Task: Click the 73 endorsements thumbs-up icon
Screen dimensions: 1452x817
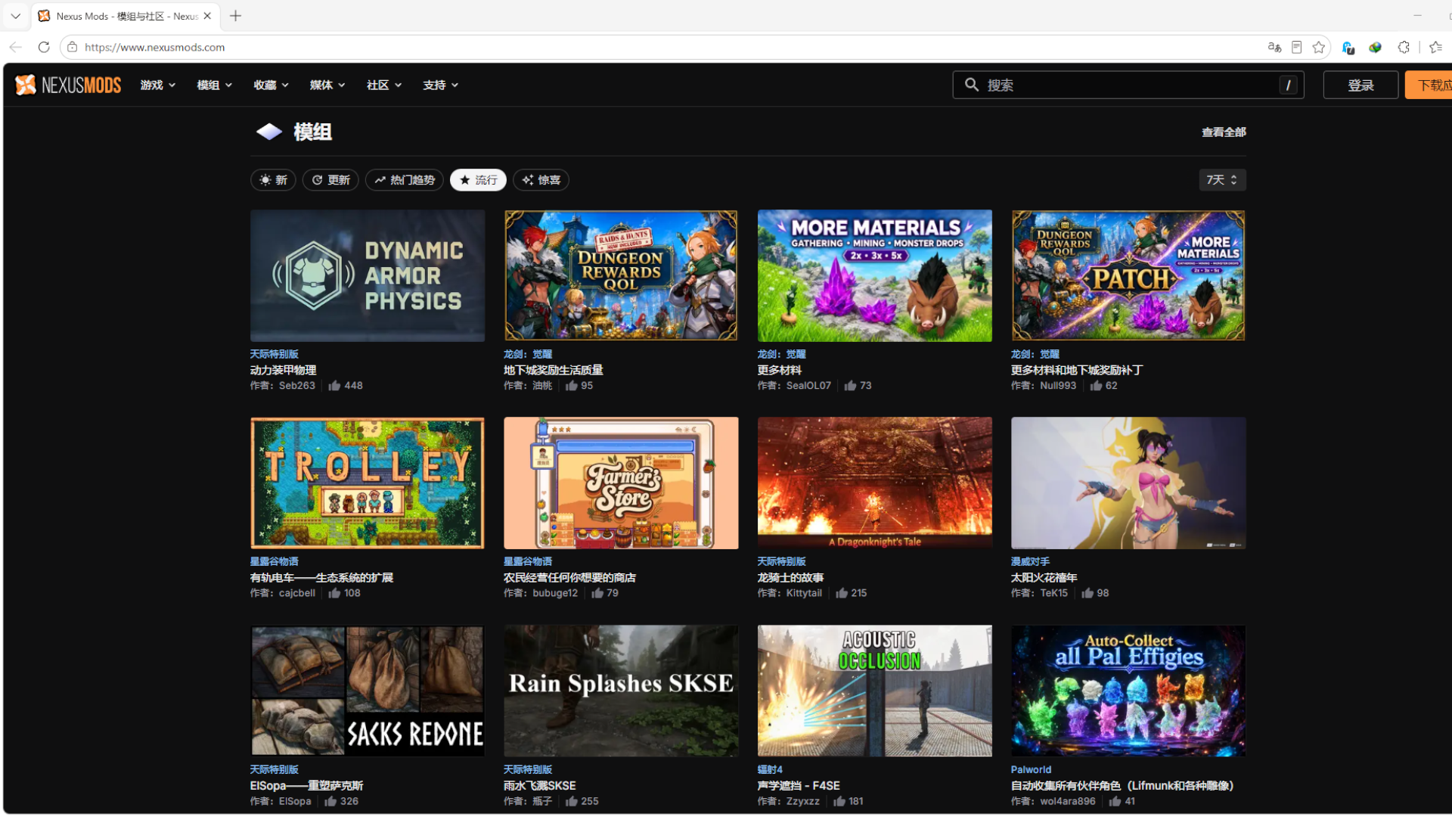Action: [x=850, y=386]
